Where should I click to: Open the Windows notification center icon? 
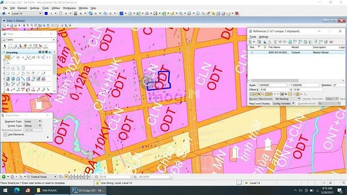coord(340,190)
